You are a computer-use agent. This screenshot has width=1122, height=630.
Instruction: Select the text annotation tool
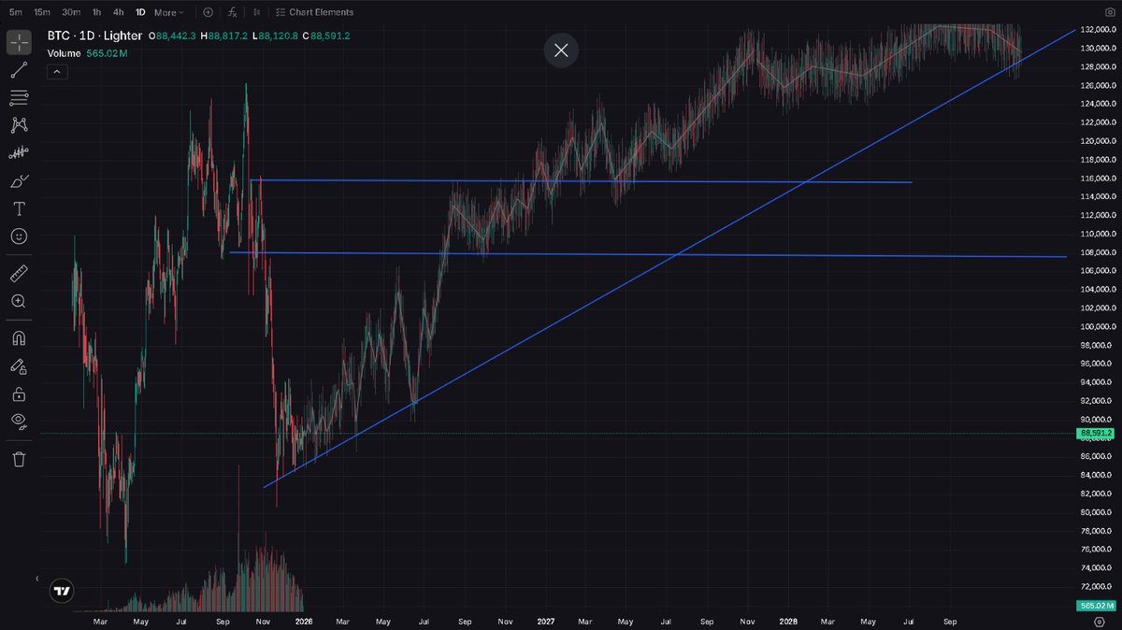pyautogui.click(x=19, y=208)
